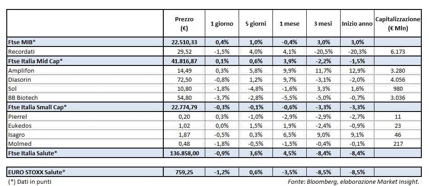Click the EURO STOXX Salute* row label
The width and height of the screenshot is (429, 186).
tap(37, 172)
